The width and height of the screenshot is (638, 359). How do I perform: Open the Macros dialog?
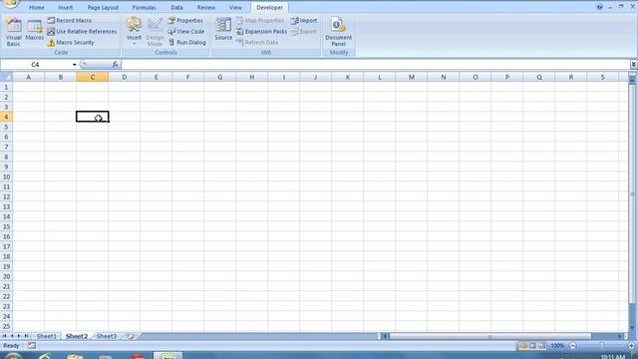[x=34, y=29]
